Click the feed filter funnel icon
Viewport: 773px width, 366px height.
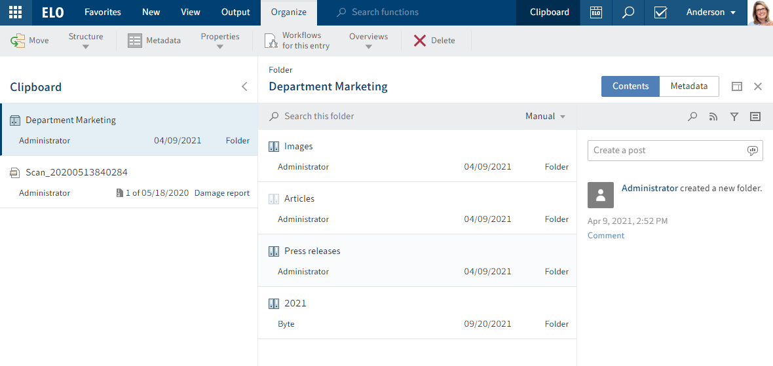pyautogui.click(x=734, y=117)
